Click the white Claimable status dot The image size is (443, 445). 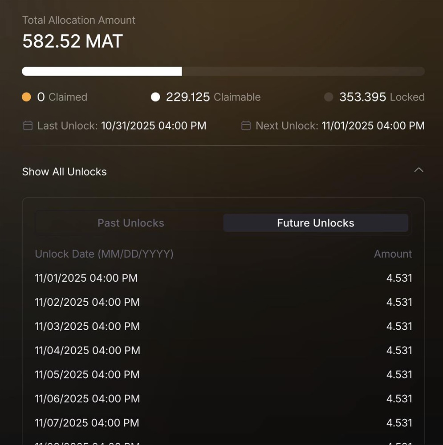[155, 97]
